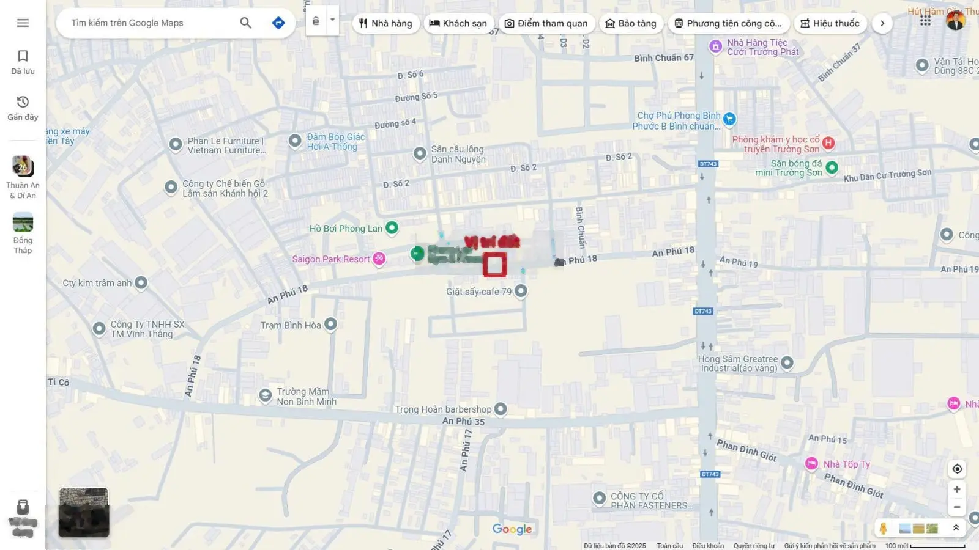Select the Nhà hàng filter chip

(x=386, y=23)
